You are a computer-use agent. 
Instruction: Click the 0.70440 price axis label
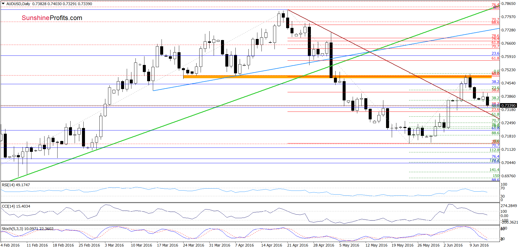pyautogui.click(x=508, y=163)
